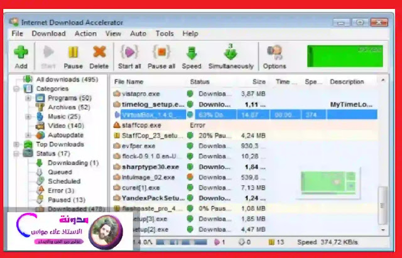Expand the Music tree node
The image size is (402, 258).
point(28,117)
